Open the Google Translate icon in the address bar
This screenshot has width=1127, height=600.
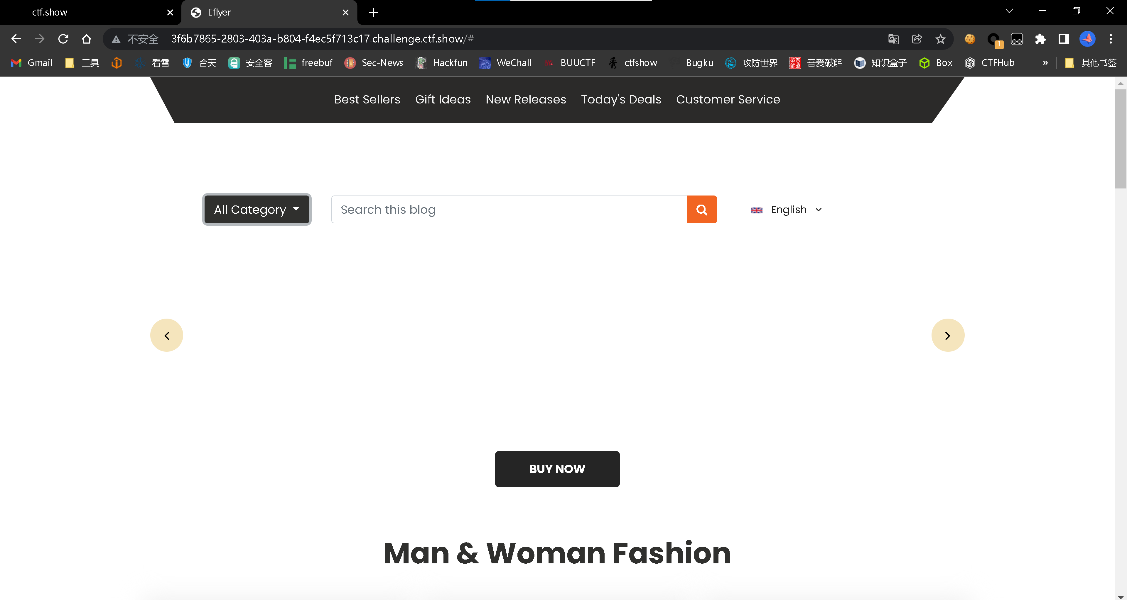[x=893, y=39]
